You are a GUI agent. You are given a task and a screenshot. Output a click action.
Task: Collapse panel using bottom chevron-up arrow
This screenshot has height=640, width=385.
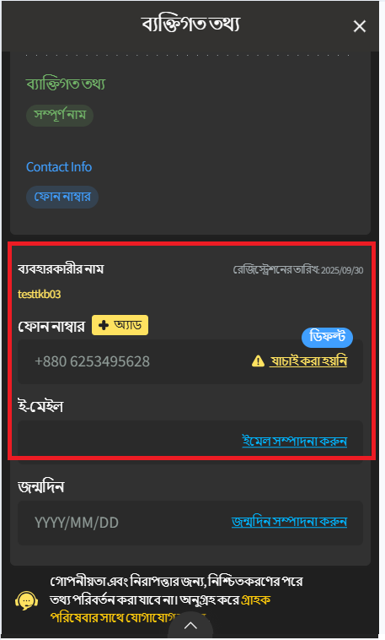point(190,626)
